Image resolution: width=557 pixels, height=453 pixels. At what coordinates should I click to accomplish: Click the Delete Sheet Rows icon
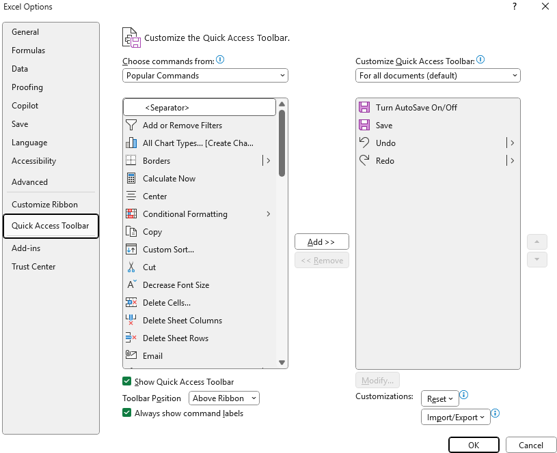tap(131, 338)
